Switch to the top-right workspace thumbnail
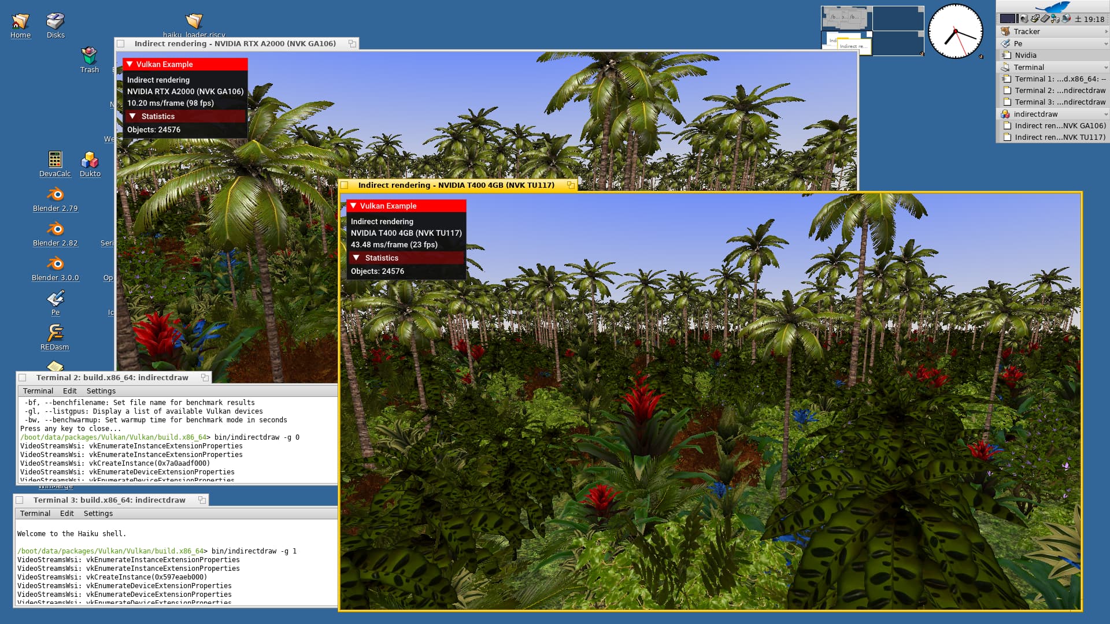 (x=898, y=18)
